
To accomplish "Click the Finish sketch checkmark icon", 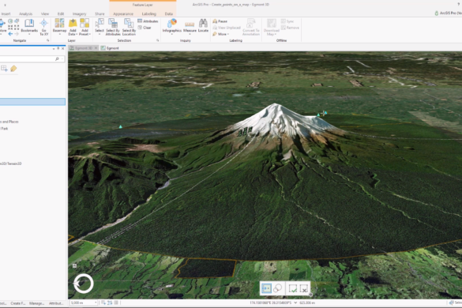I will click(x=292, y=288).
